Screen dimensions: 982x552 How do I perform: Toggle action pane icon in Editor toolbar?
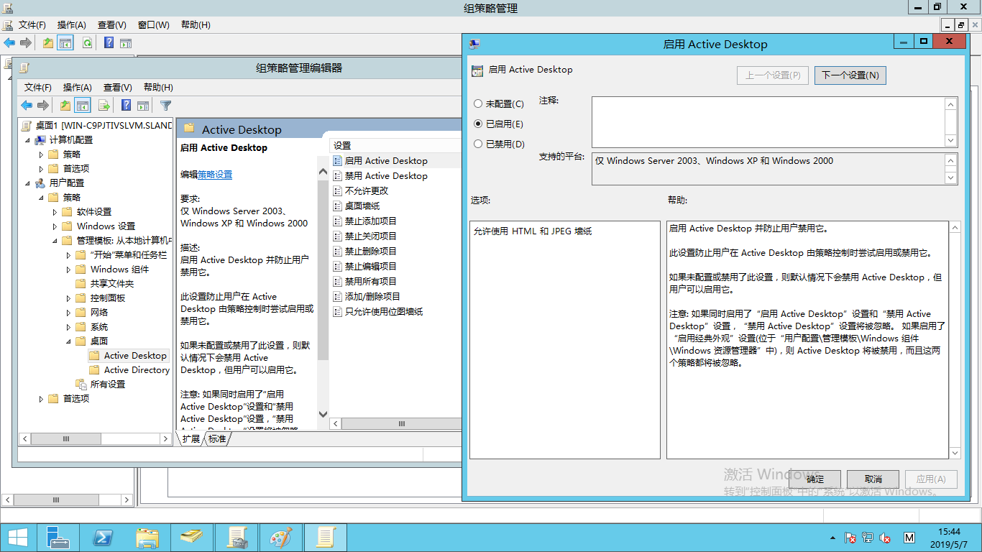coord(143,106)
